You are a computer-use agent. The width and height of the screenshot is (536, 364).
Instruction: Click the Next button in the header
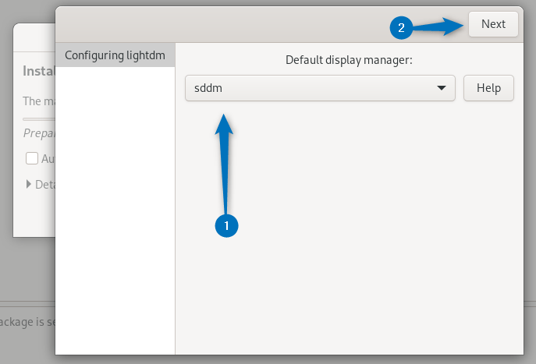click(x=493, y=24)
